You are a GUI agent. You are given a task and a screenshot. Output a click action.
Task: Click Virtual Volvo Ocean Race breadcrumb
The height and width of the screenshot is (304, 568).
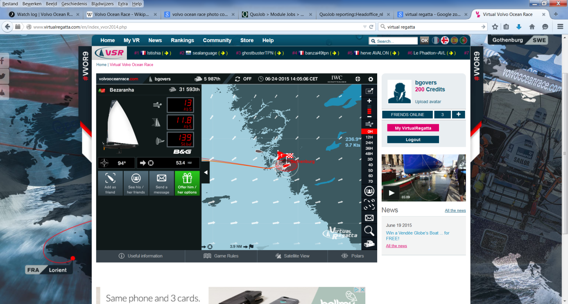coord(131,65)
